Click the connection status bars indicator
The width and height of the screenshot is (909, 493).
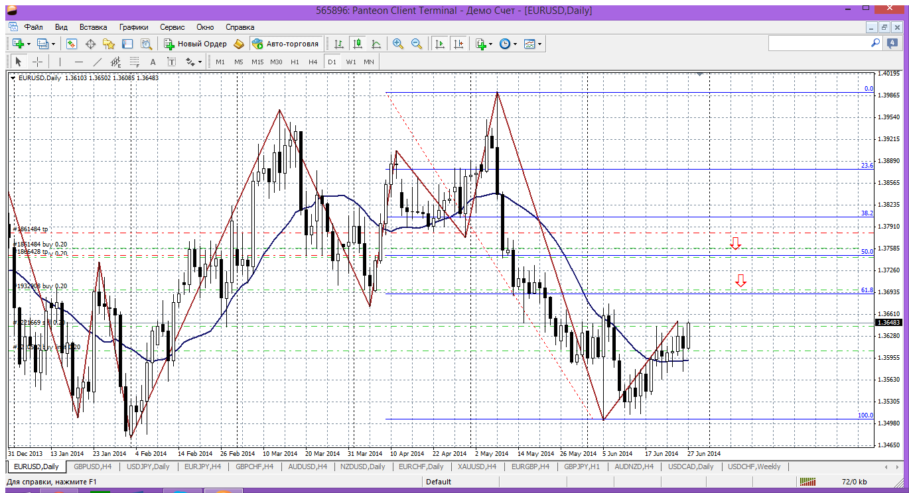pyautogui.click(x=807, y=482)
